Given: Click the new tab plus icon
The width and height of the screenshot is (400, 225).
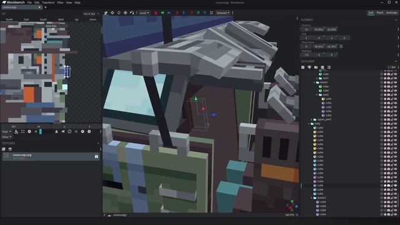Looking at the screenshot, I should coord(46,7).
